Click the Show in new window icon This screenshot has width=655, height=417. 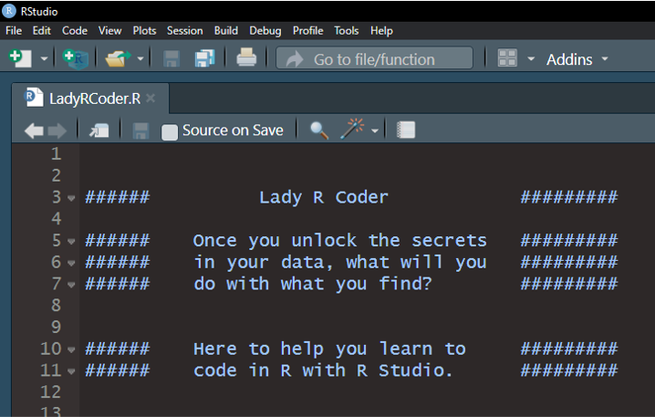(99, 130)
